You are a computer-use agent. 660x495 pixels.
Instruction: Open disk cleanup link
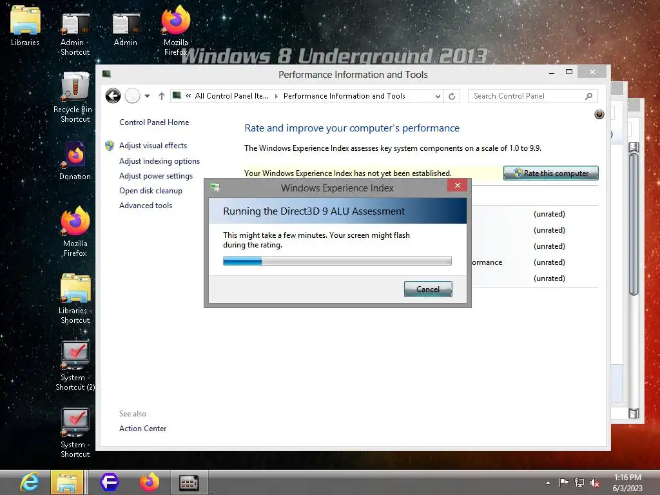point(151,191)
